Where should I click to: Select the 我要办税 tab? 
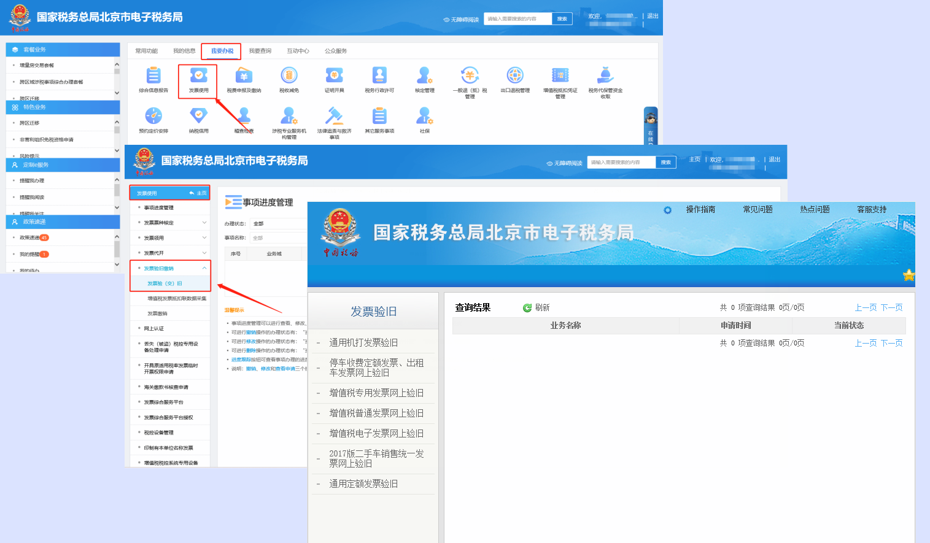(222, 51)
